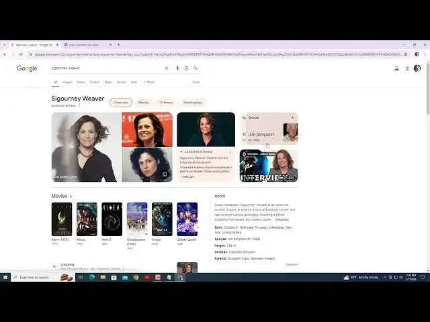Select the TV shows chip
Screen dimensions: 430x322
pos(166,103)
